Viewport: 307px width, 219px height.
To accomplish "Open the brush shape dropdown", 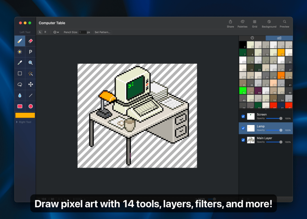I will 56,32.
